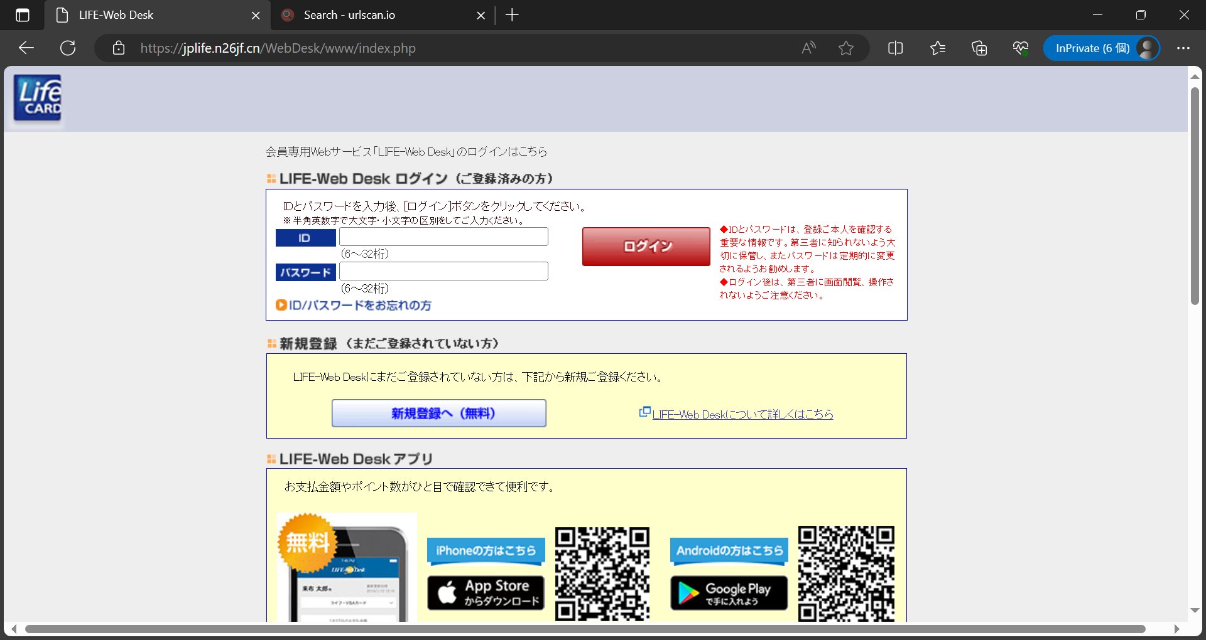Viewport: 1206px width, 640px height.
Task: Open the tab actions menu icon
Action: (x=22, y=15)
